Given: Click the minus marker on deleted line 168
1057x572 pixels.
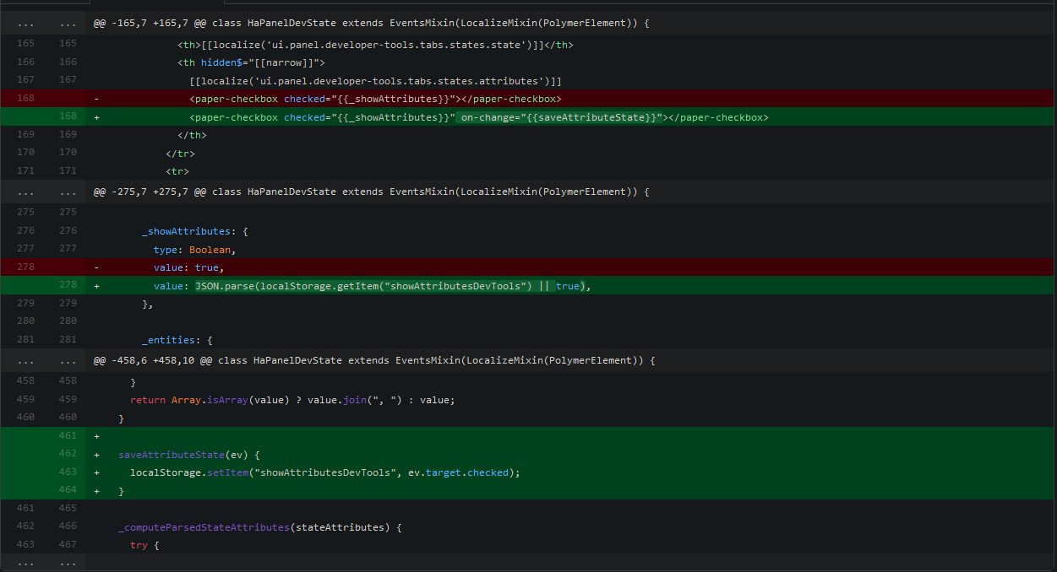Looking at the screenshot, I should point(97,100).
